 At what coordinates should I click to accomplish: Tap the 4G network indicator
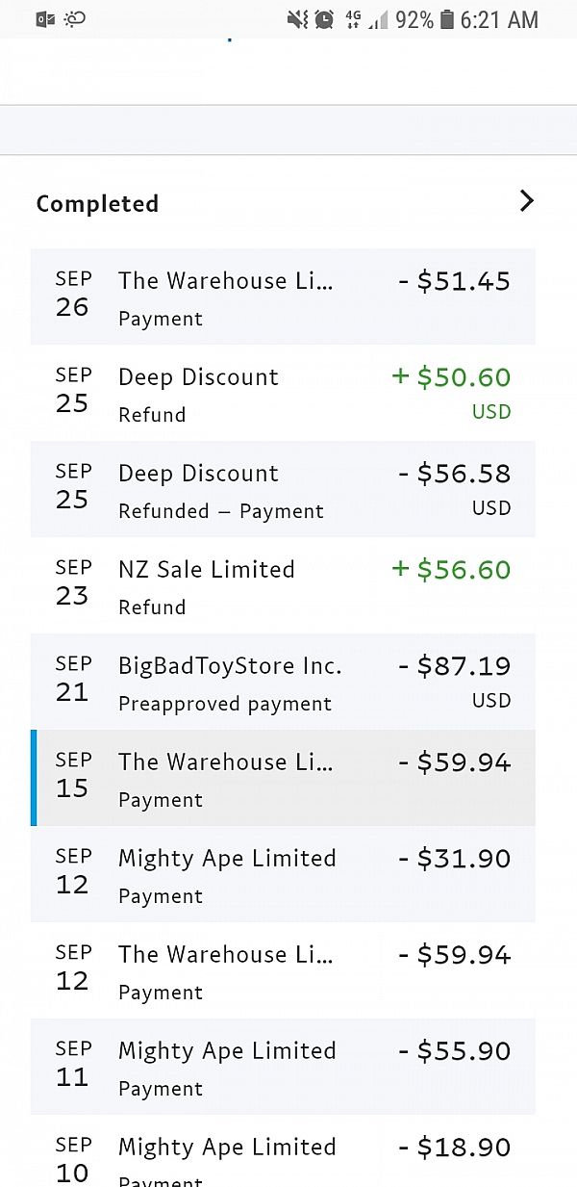click(x=353, y=17)
